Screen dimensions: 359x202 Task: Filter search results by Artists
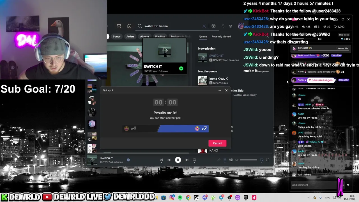(x=130, y=36)
